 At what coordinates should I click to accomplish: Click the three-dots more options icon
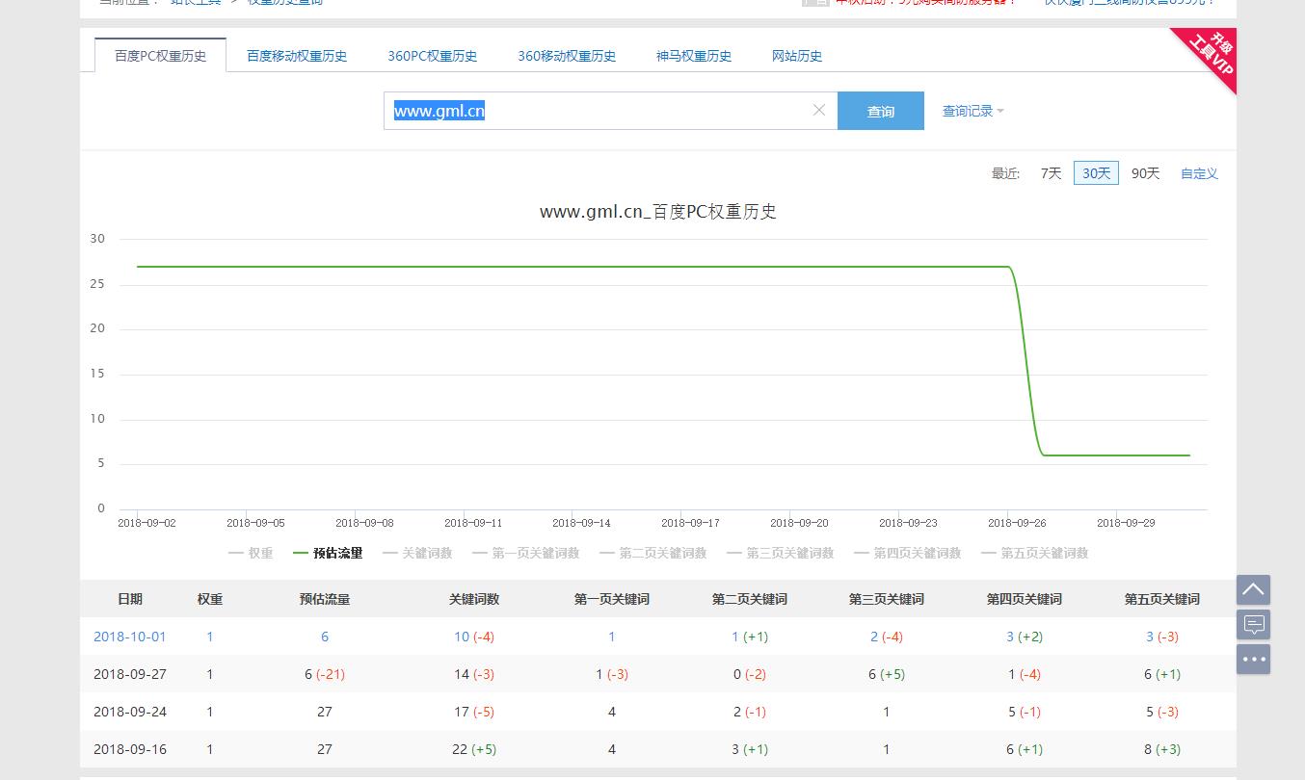[1253, 660]
